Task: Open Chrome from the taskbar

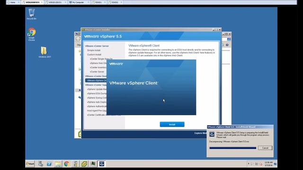Action: pos(67,164)
